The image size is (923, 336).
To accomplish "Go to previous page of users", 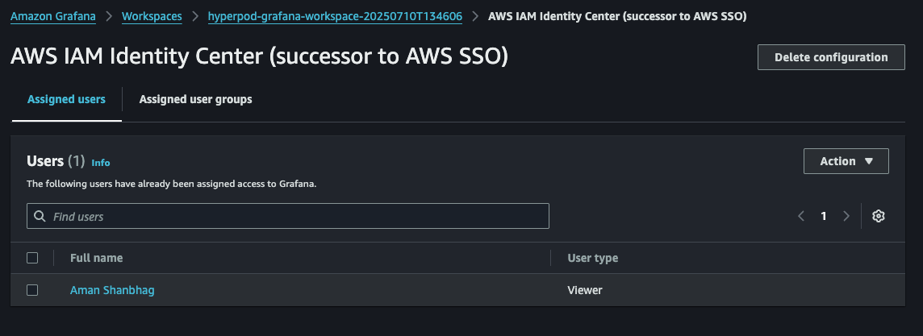I will click(801, 216).
